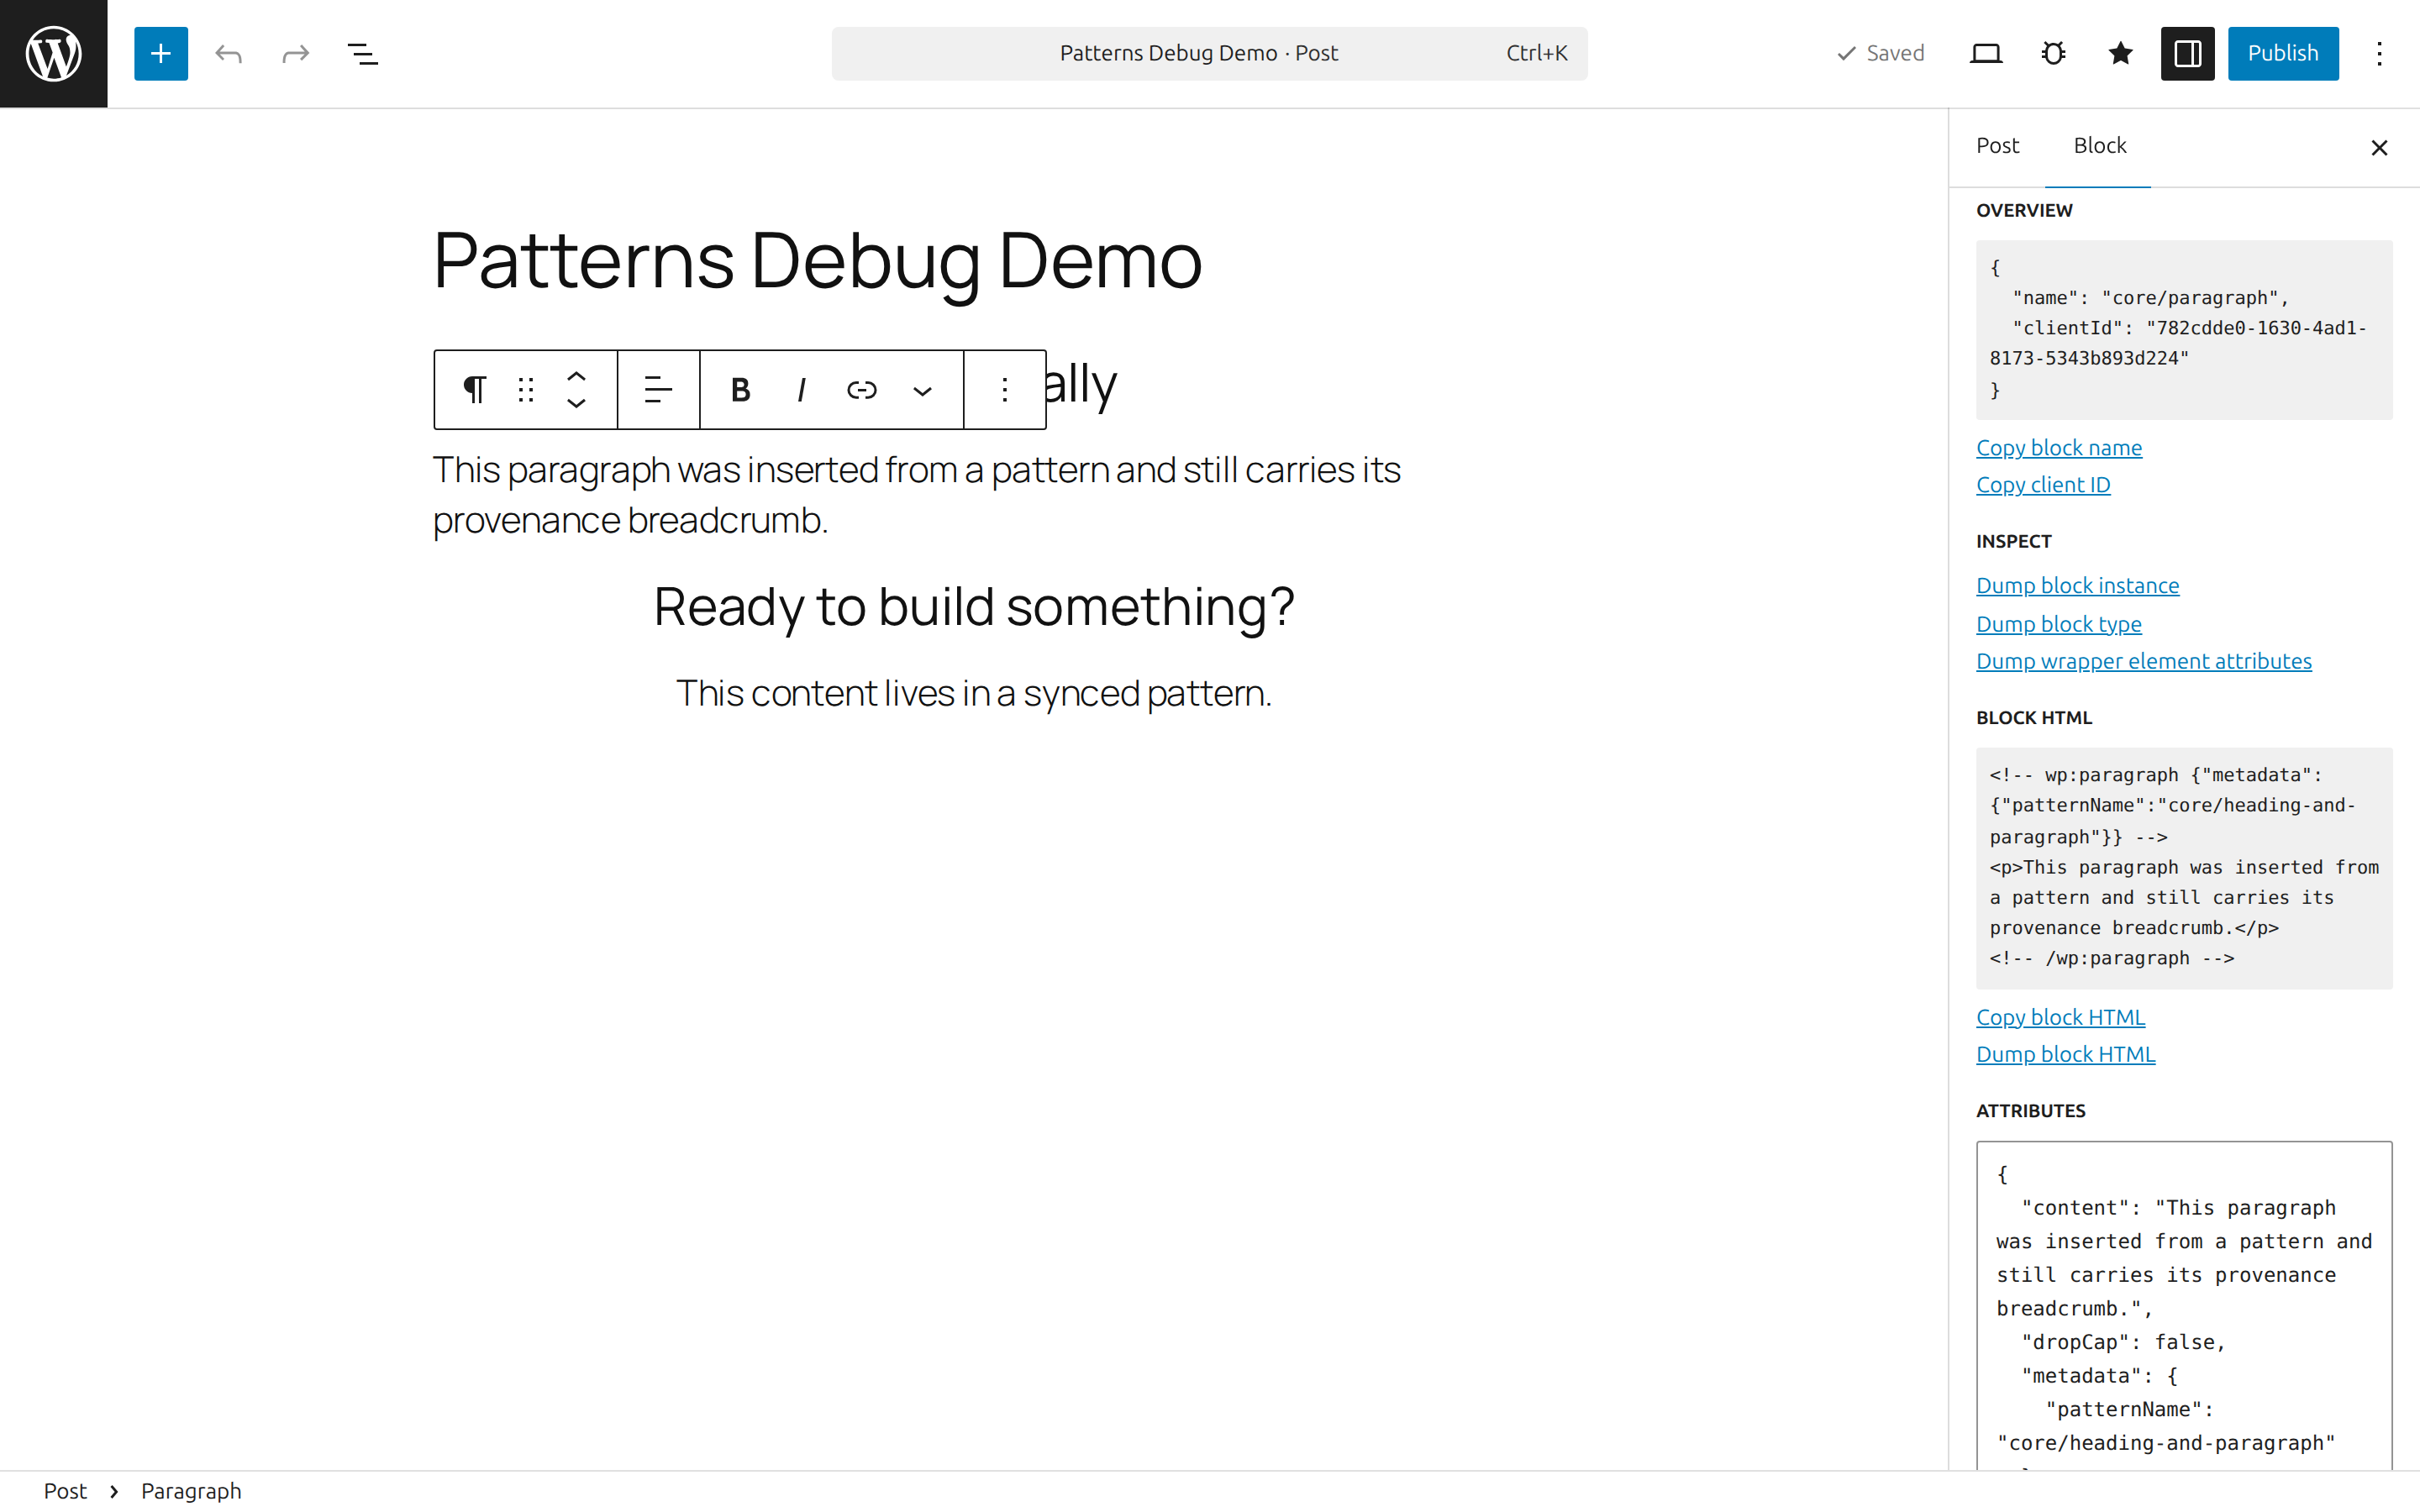Select Paragraph in the bottom breadcrumb
The width and height of the screenshot is (2420, 1512).
[191, 1491]
